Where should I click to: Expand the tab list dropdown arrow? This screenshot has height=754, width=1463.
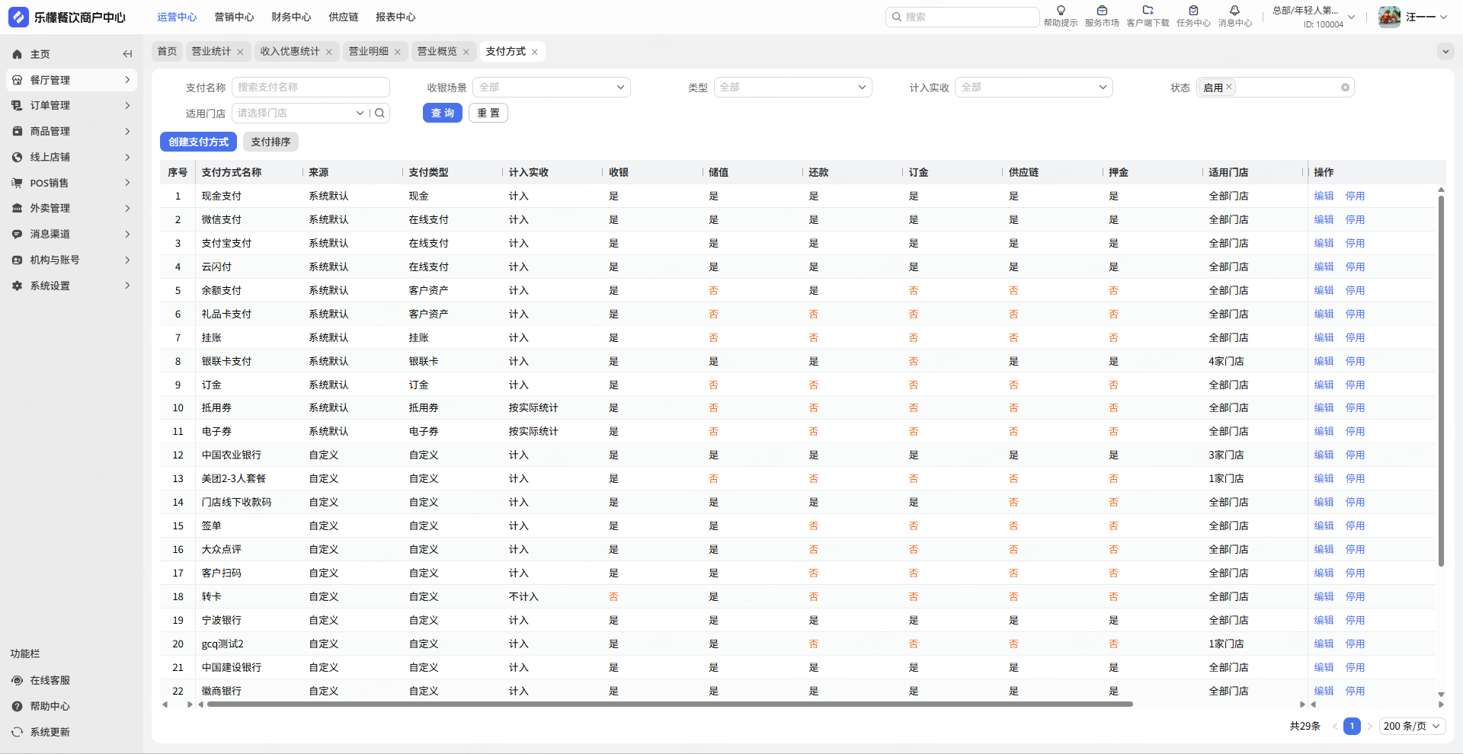point(1445,52)
